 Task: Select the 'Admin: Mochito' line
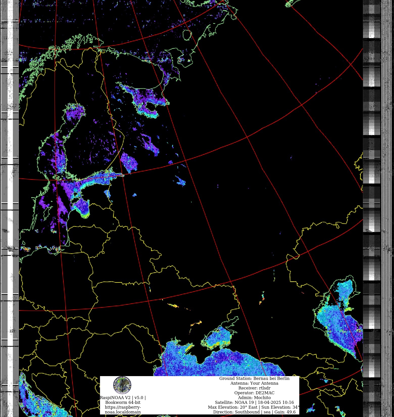[x=254, y=398]
